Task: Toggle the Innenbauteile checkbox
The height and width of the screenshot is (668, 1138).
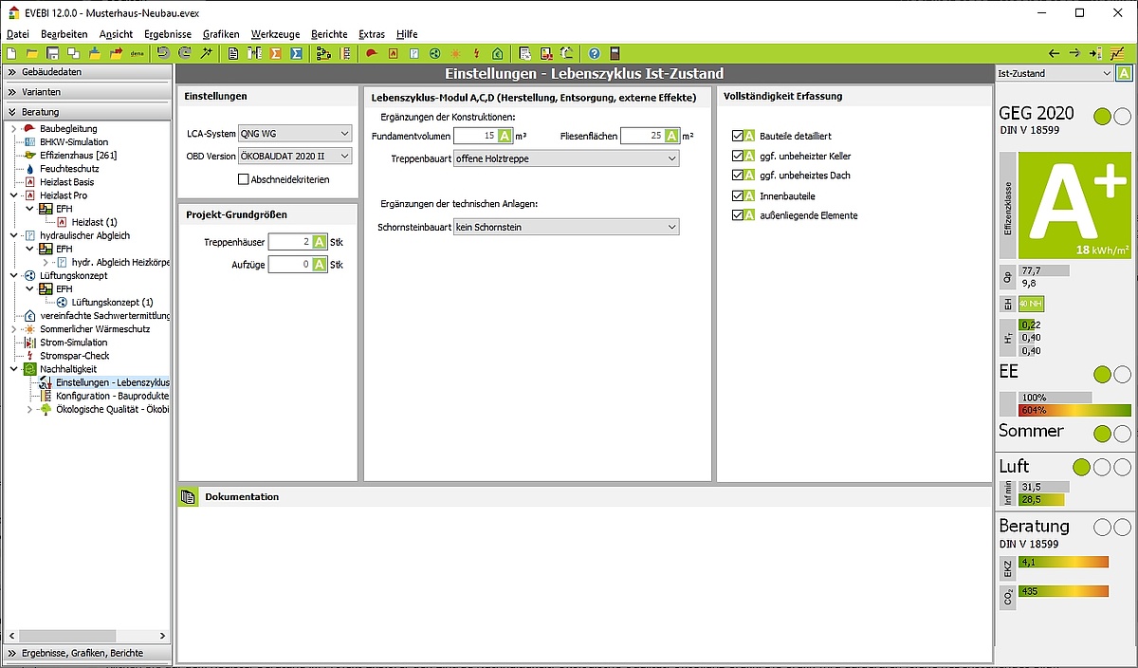Action: coord(738,195)
